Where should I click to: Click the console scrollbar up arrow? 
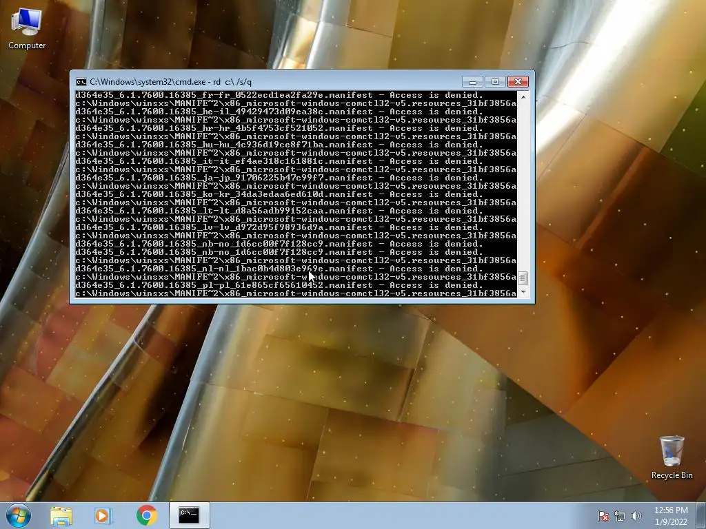(523, 96)
